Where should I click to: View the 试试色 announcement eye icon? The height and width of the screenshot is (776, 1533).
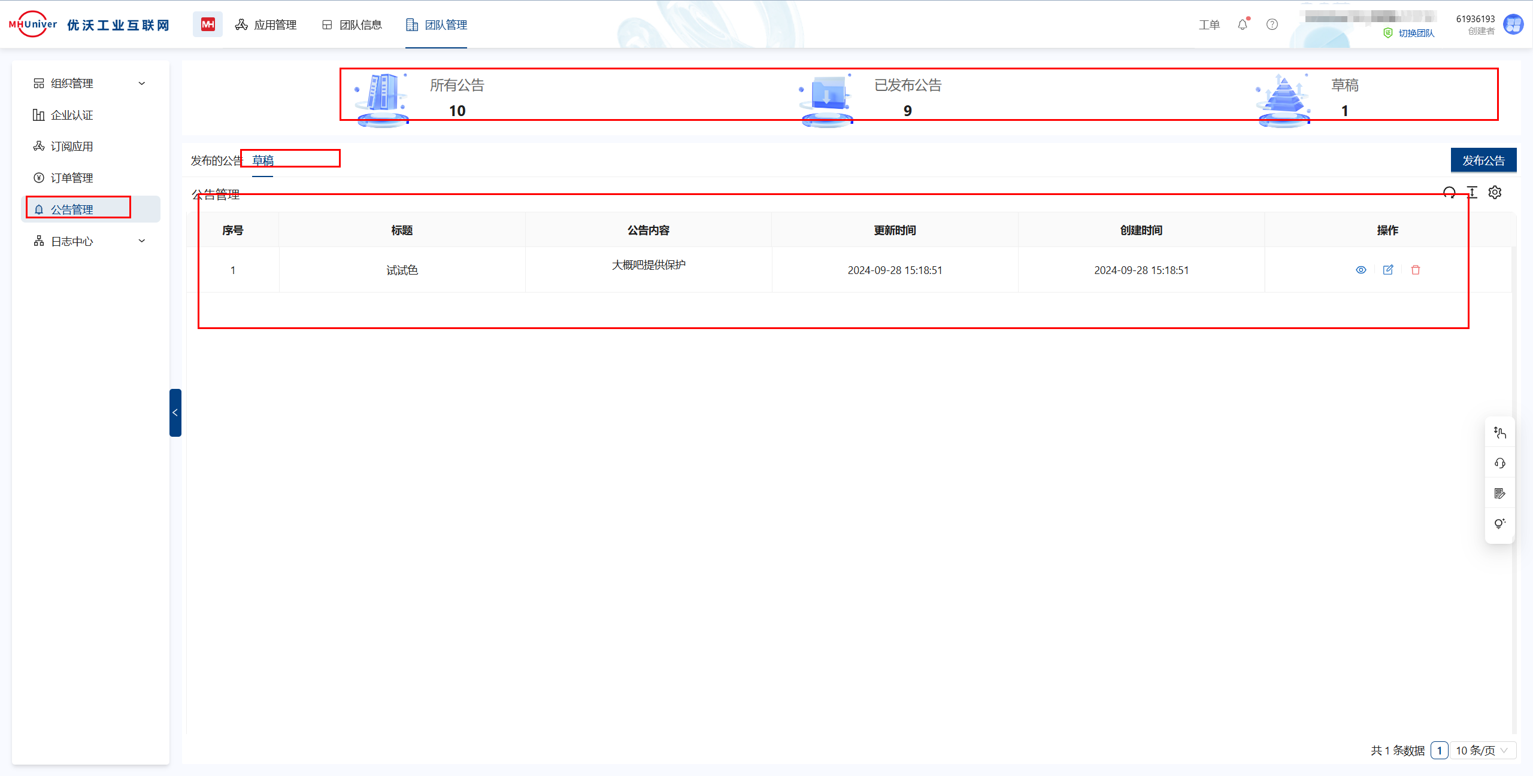[x=1361, y=270]
